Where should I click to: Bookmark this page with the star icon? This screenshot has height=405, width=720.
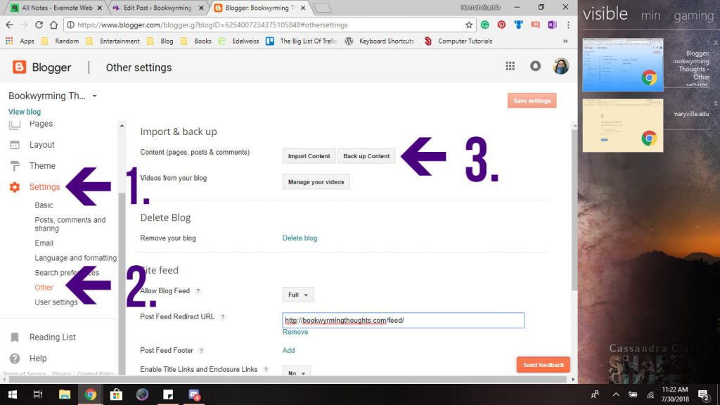coord(469,25)
